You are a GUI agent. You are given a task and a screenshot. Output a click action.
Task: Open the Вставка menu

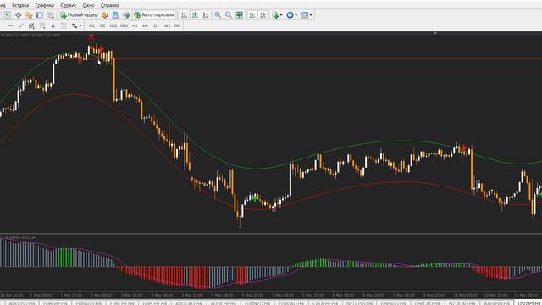[x=20, y=5]
